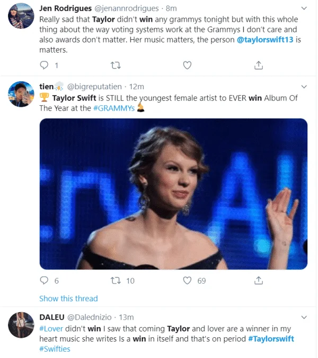Reply to Jen Rodrigues' tweet

(45, 65)
